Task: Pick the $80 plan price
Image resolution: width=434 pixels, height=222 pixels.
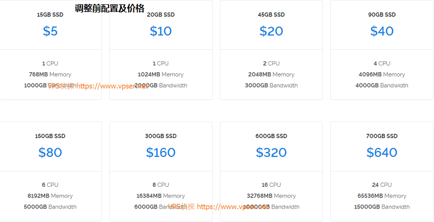Action: point(50,152)
